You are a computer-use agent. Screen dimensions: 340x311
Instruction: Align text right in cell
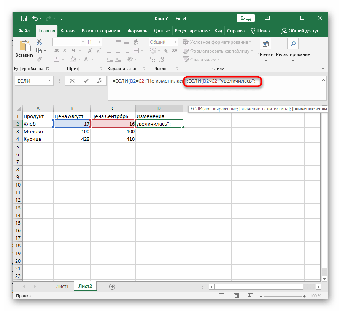pyautogui.click(x=127, y=51)
